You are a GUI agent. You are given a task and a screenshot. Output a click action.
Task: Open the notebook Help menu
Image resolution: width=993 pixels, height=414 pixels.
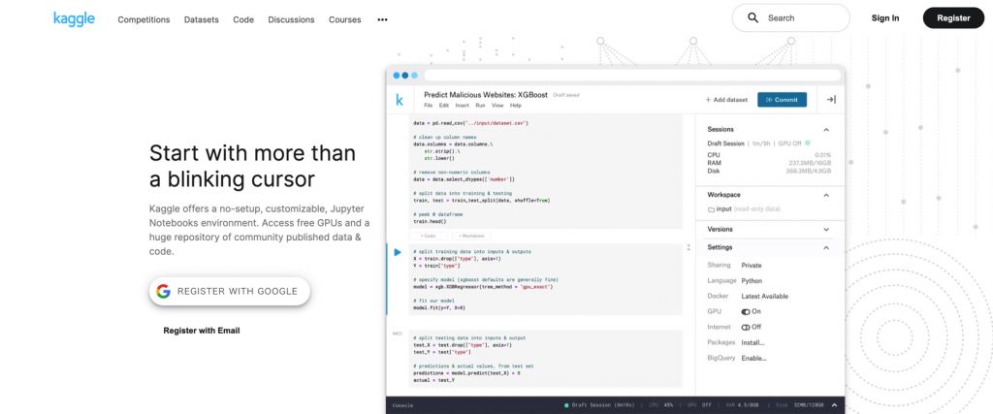(x=516, y=105)
